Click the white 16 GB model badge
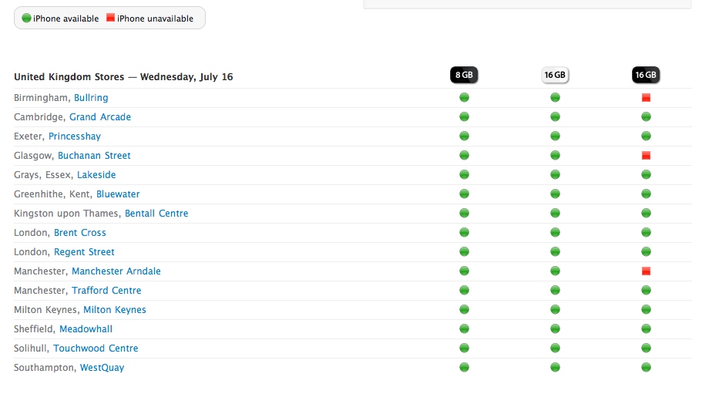 click(x=555, y=75)
